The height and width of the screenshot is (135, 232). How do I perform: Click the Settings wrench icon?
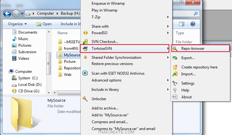(x=175, y=83)
